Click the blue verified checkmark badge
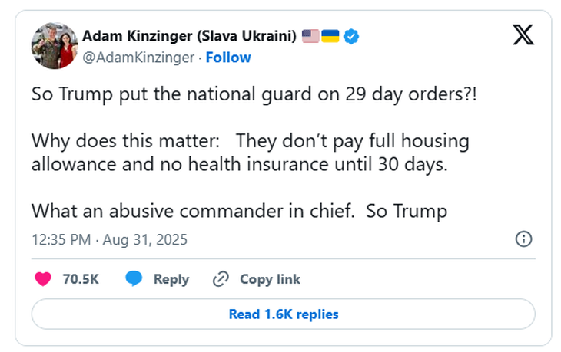 351,35
